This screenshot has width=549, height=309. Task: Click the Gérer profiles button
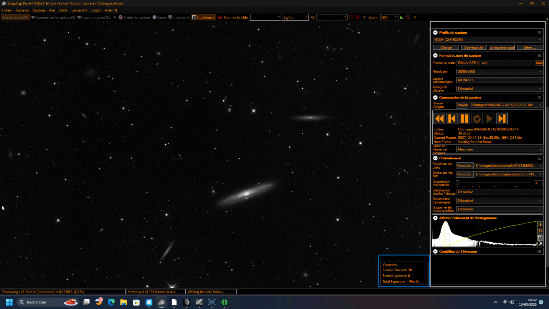[x=529, y=47]
